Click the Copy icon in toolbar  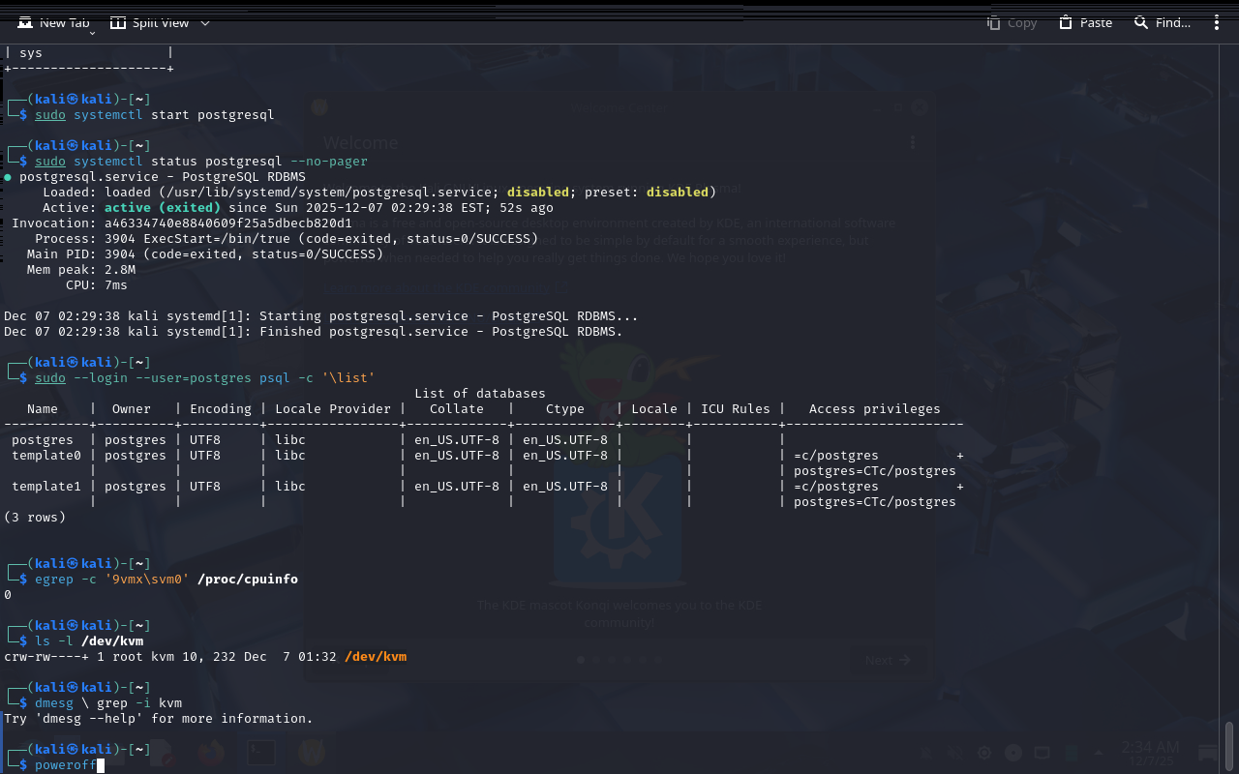coord(993,22)
